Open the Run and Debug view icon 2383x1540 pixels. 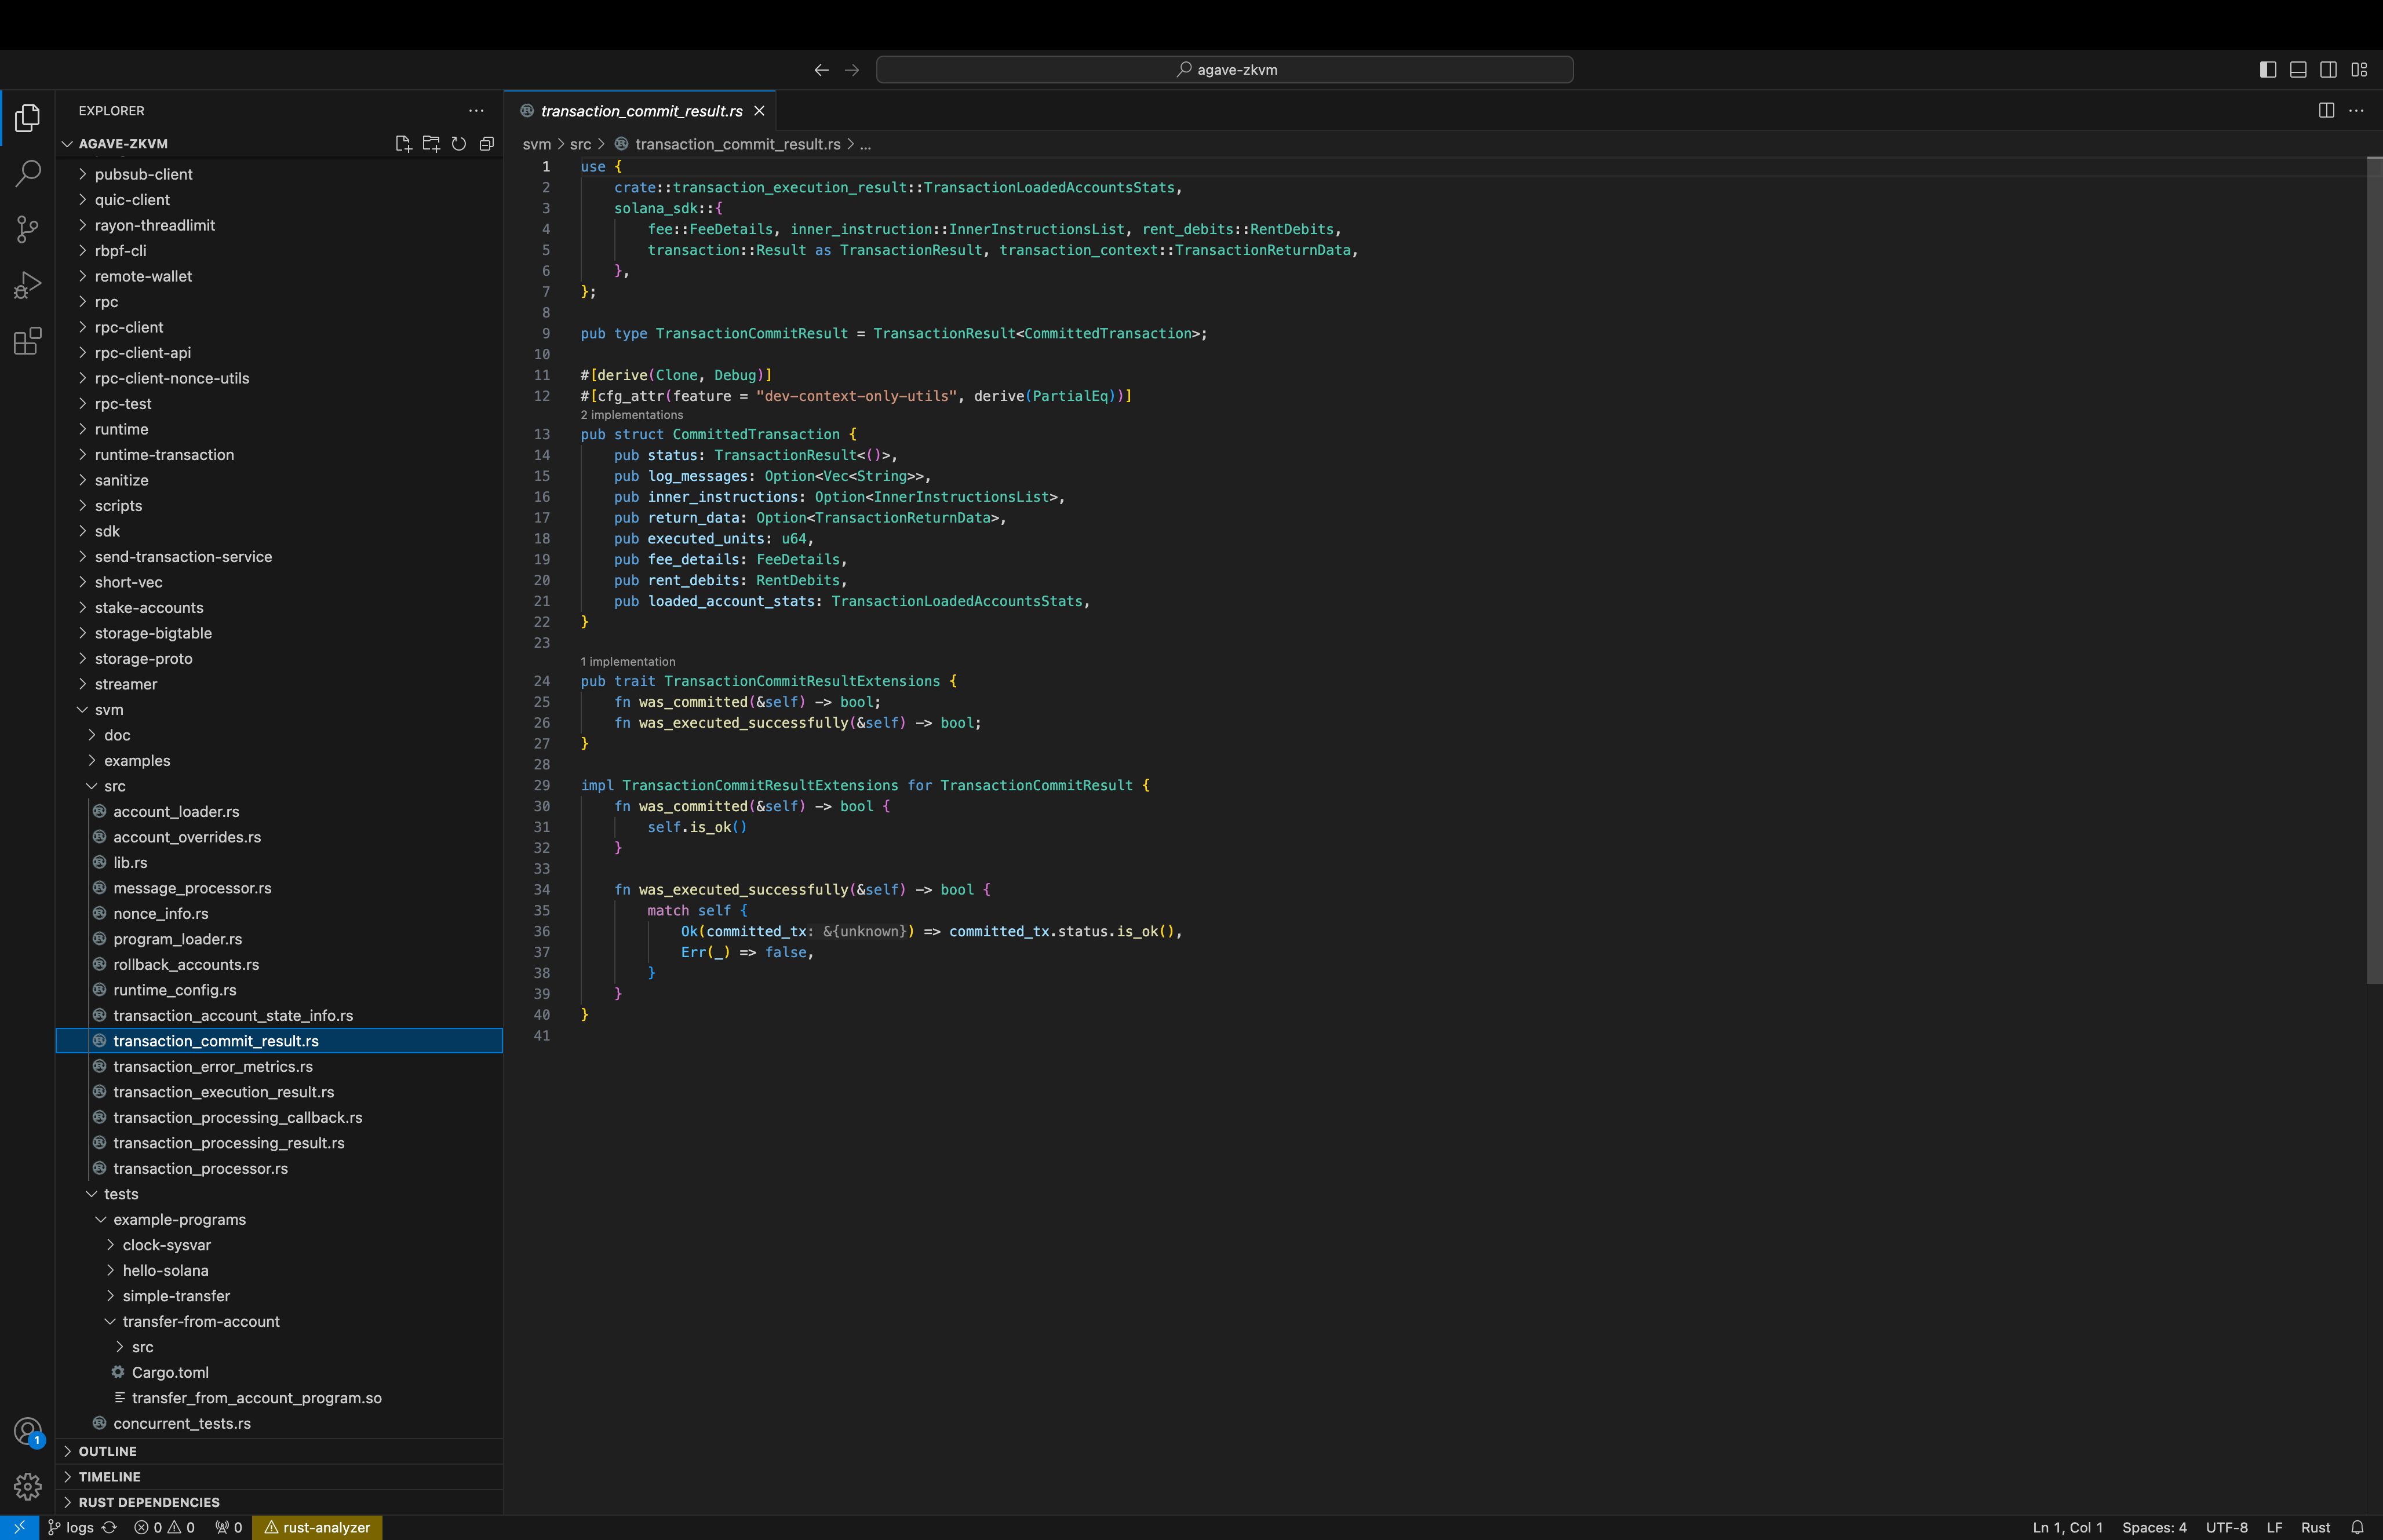28,286
